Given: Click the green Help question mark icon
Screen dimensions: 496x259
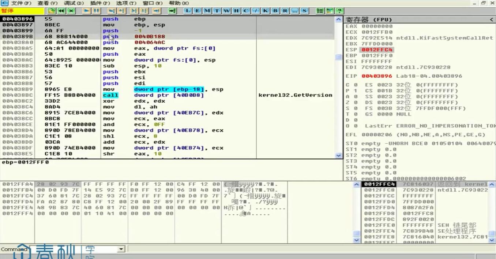Looking at the screenshot, I should coord(339,11).
